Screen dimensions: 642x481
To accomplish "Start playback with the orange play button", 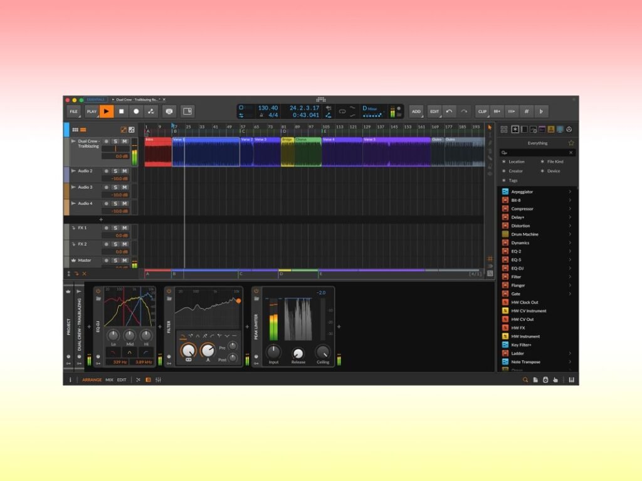I will click(x=107, y=111).
